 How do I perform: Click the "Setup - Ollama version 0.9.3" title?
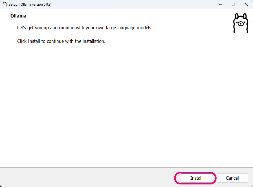click(30, 4)
